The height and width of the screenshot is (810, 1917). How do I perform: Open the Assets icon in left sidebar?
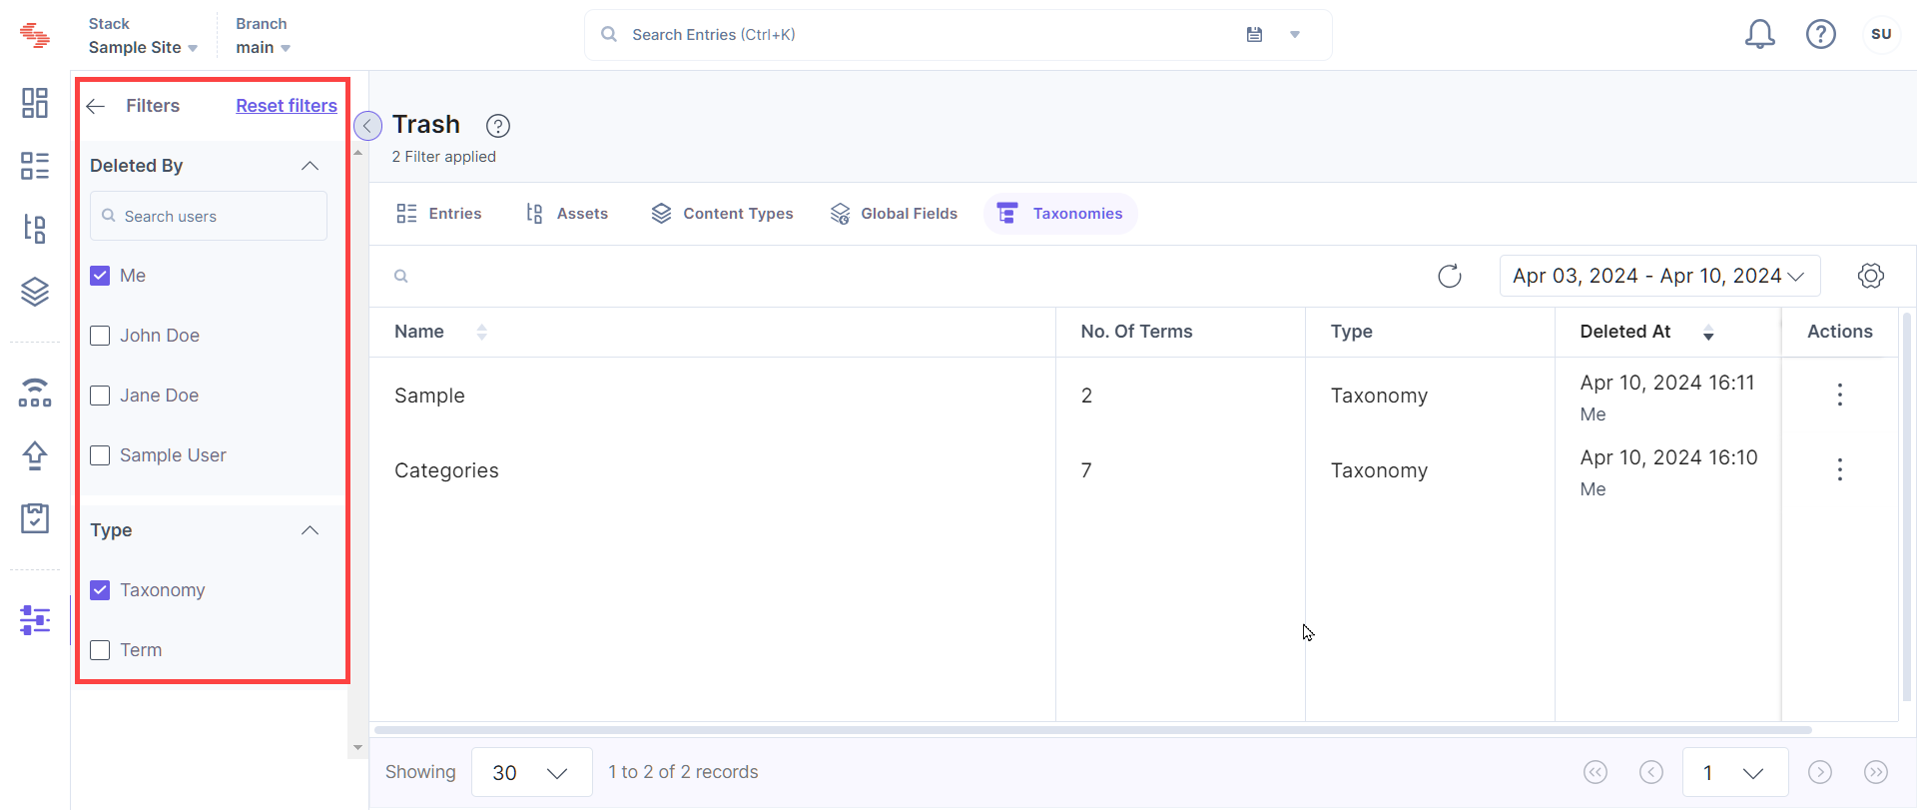35,229
